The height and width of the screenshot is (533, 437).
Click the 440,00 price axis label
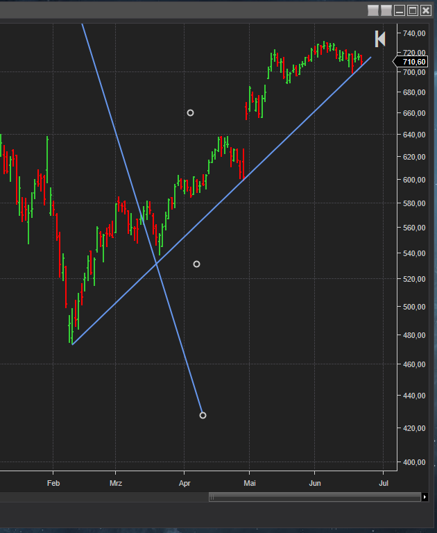pyautogui.click(x=414, y=396)
